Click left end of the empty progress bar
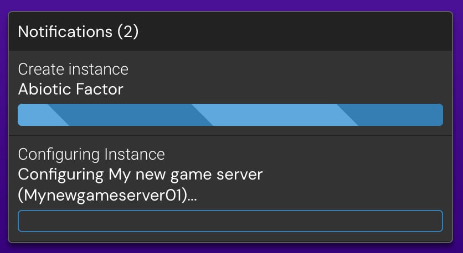463x253 pixels. (25, 221)
